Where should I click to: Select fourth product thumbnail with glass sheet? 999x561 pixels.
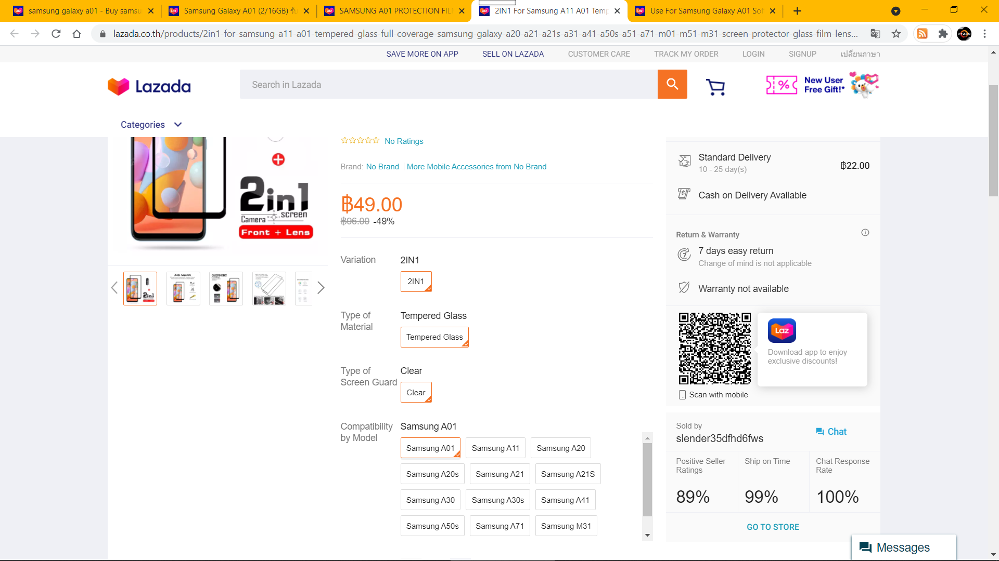(x=269, y=288)
